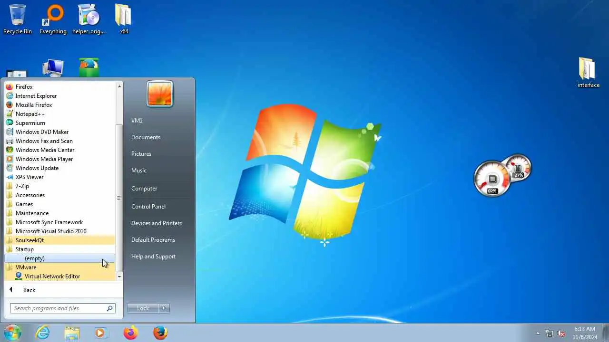Click the programs list scroll-up arrow
This screenshot has height=342, width=609.
[119, 86]
